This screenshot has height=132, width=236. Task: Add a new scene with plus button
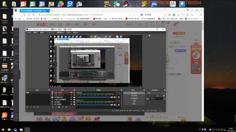pos(27,107)
